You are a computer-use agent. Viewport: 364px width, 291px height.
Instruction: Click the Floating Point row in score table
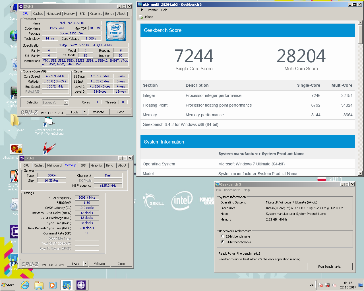click(x=247, y=105)
